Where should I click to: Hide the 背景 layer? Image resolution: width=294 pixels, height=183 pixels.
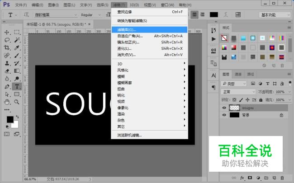(x=224, y=115)
